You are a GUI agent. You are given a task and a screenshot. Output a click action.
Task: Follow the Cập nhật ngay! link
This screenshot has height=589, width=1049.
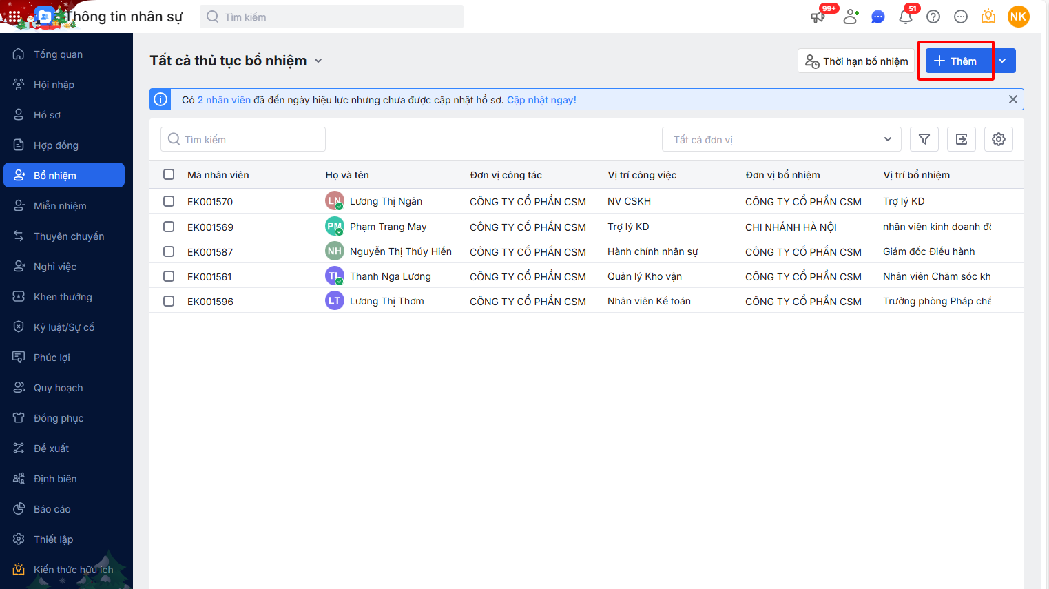[541, 100]
